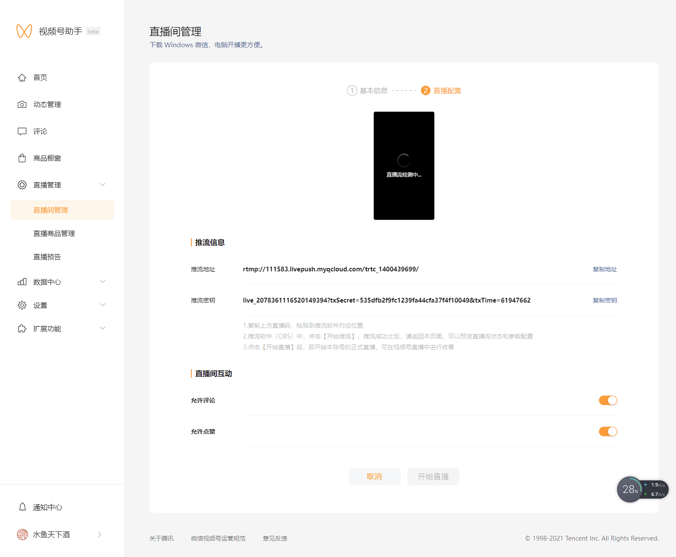Click the 扩展功能 puzzle icon
The width and height of the screenshot is (676, 557).
[22, 328]
